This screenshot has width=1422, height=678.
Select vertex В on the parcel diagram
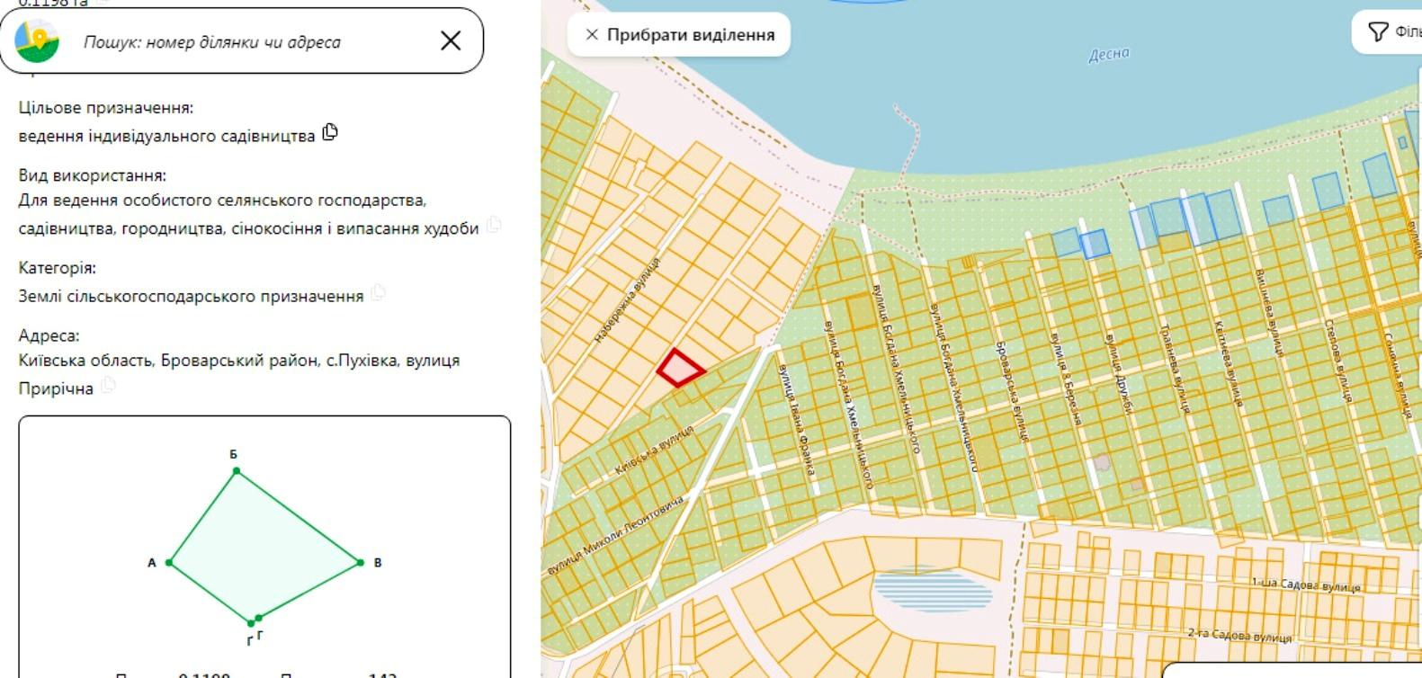[360, 563]
